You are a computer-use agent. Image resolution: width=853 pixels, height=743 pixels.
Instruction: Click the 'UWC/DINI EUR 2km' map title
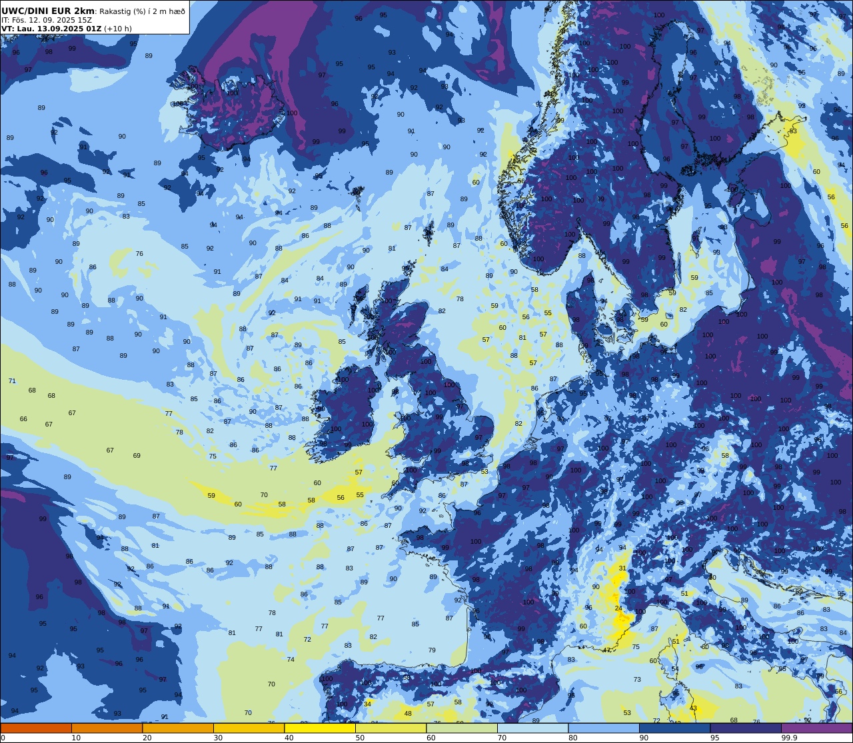coord(47,11)
